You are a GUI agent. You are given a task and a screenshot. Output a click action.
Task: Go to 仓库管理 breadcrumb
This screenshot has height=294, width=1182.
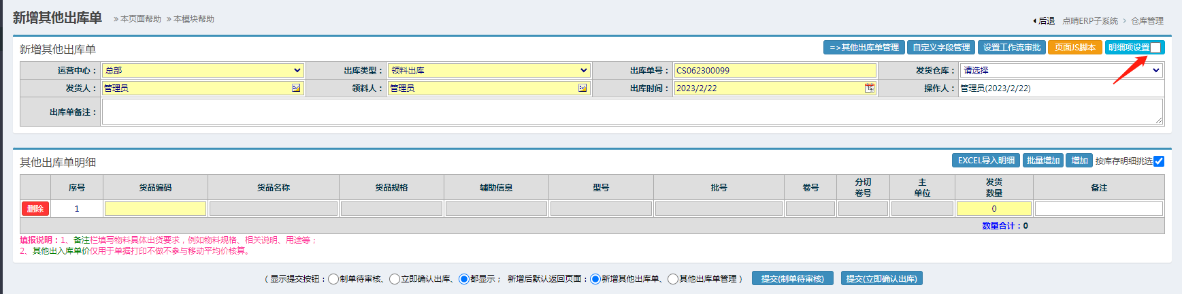(1147, 21)
